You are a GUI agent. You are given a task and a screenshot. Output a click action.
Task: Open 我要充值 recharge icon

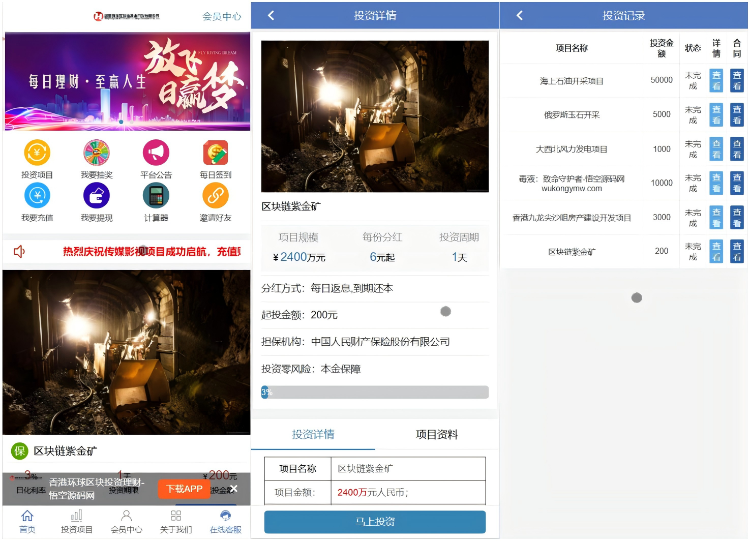click(x=37, y=196)
